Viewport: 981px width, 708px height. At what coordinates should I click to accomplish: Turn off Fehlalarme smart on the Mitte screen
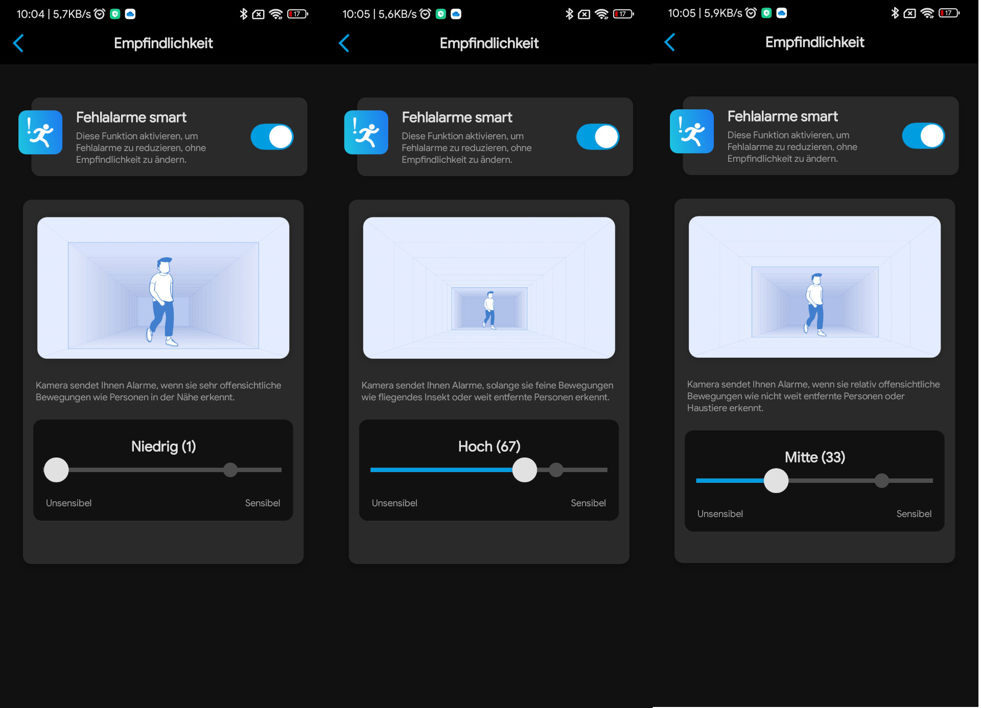coord(923,136)
